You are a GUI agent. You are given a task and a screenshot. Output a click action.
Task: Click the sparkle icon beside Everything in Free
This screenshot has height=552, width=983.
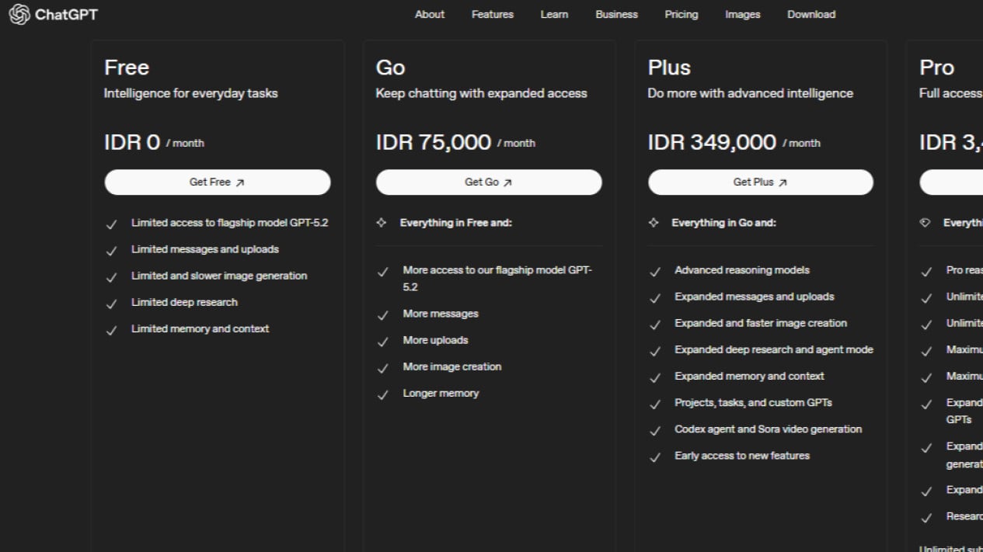tap(382, 223)
